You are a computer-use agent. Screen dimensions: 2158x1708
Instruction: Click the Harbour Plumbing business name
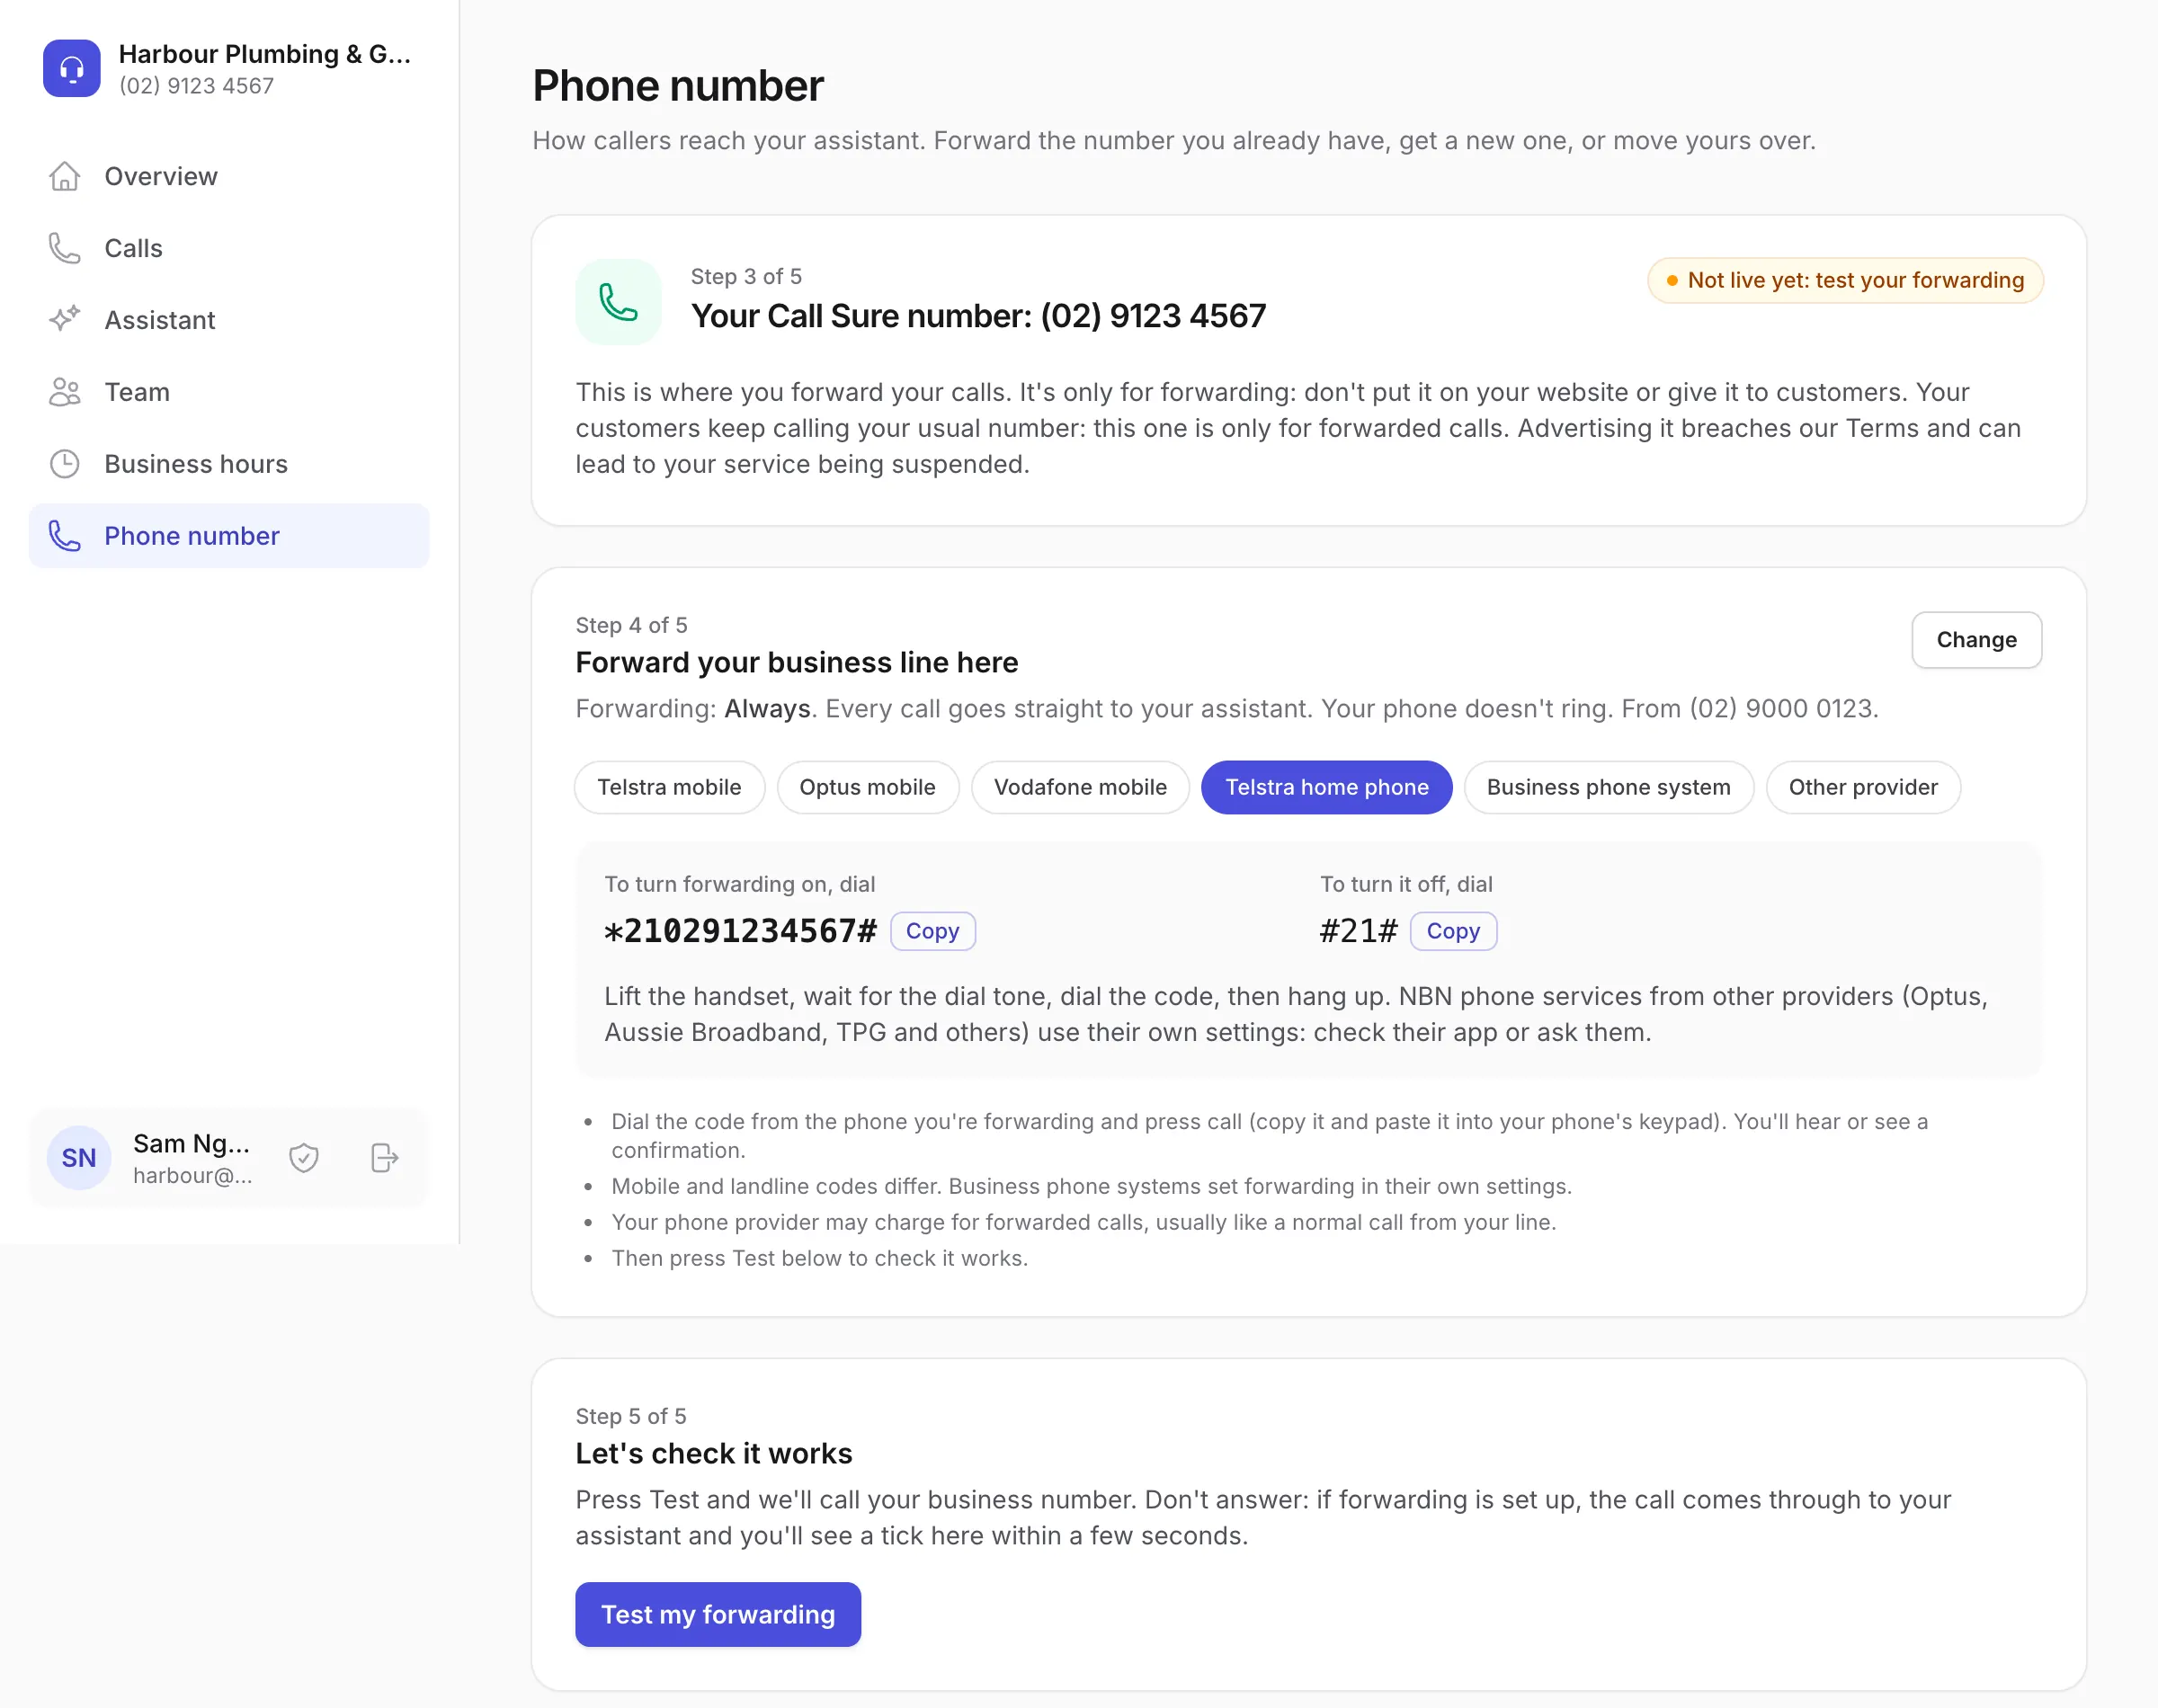pos(265,54)
